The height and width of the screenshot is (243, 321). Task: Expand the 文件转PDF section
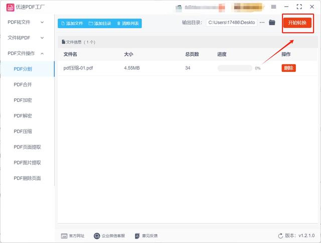26,37
